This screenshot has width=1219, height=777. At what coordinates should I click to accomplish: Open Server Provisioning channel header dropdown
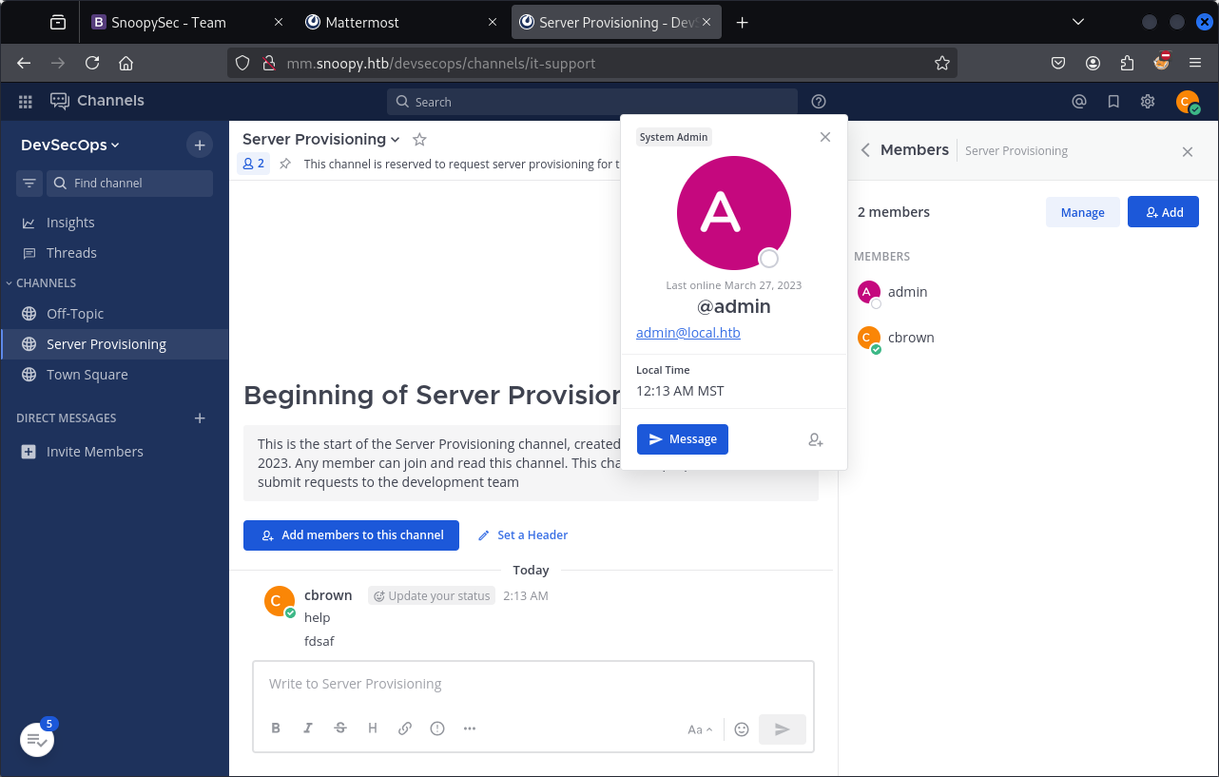click(321, 140)
